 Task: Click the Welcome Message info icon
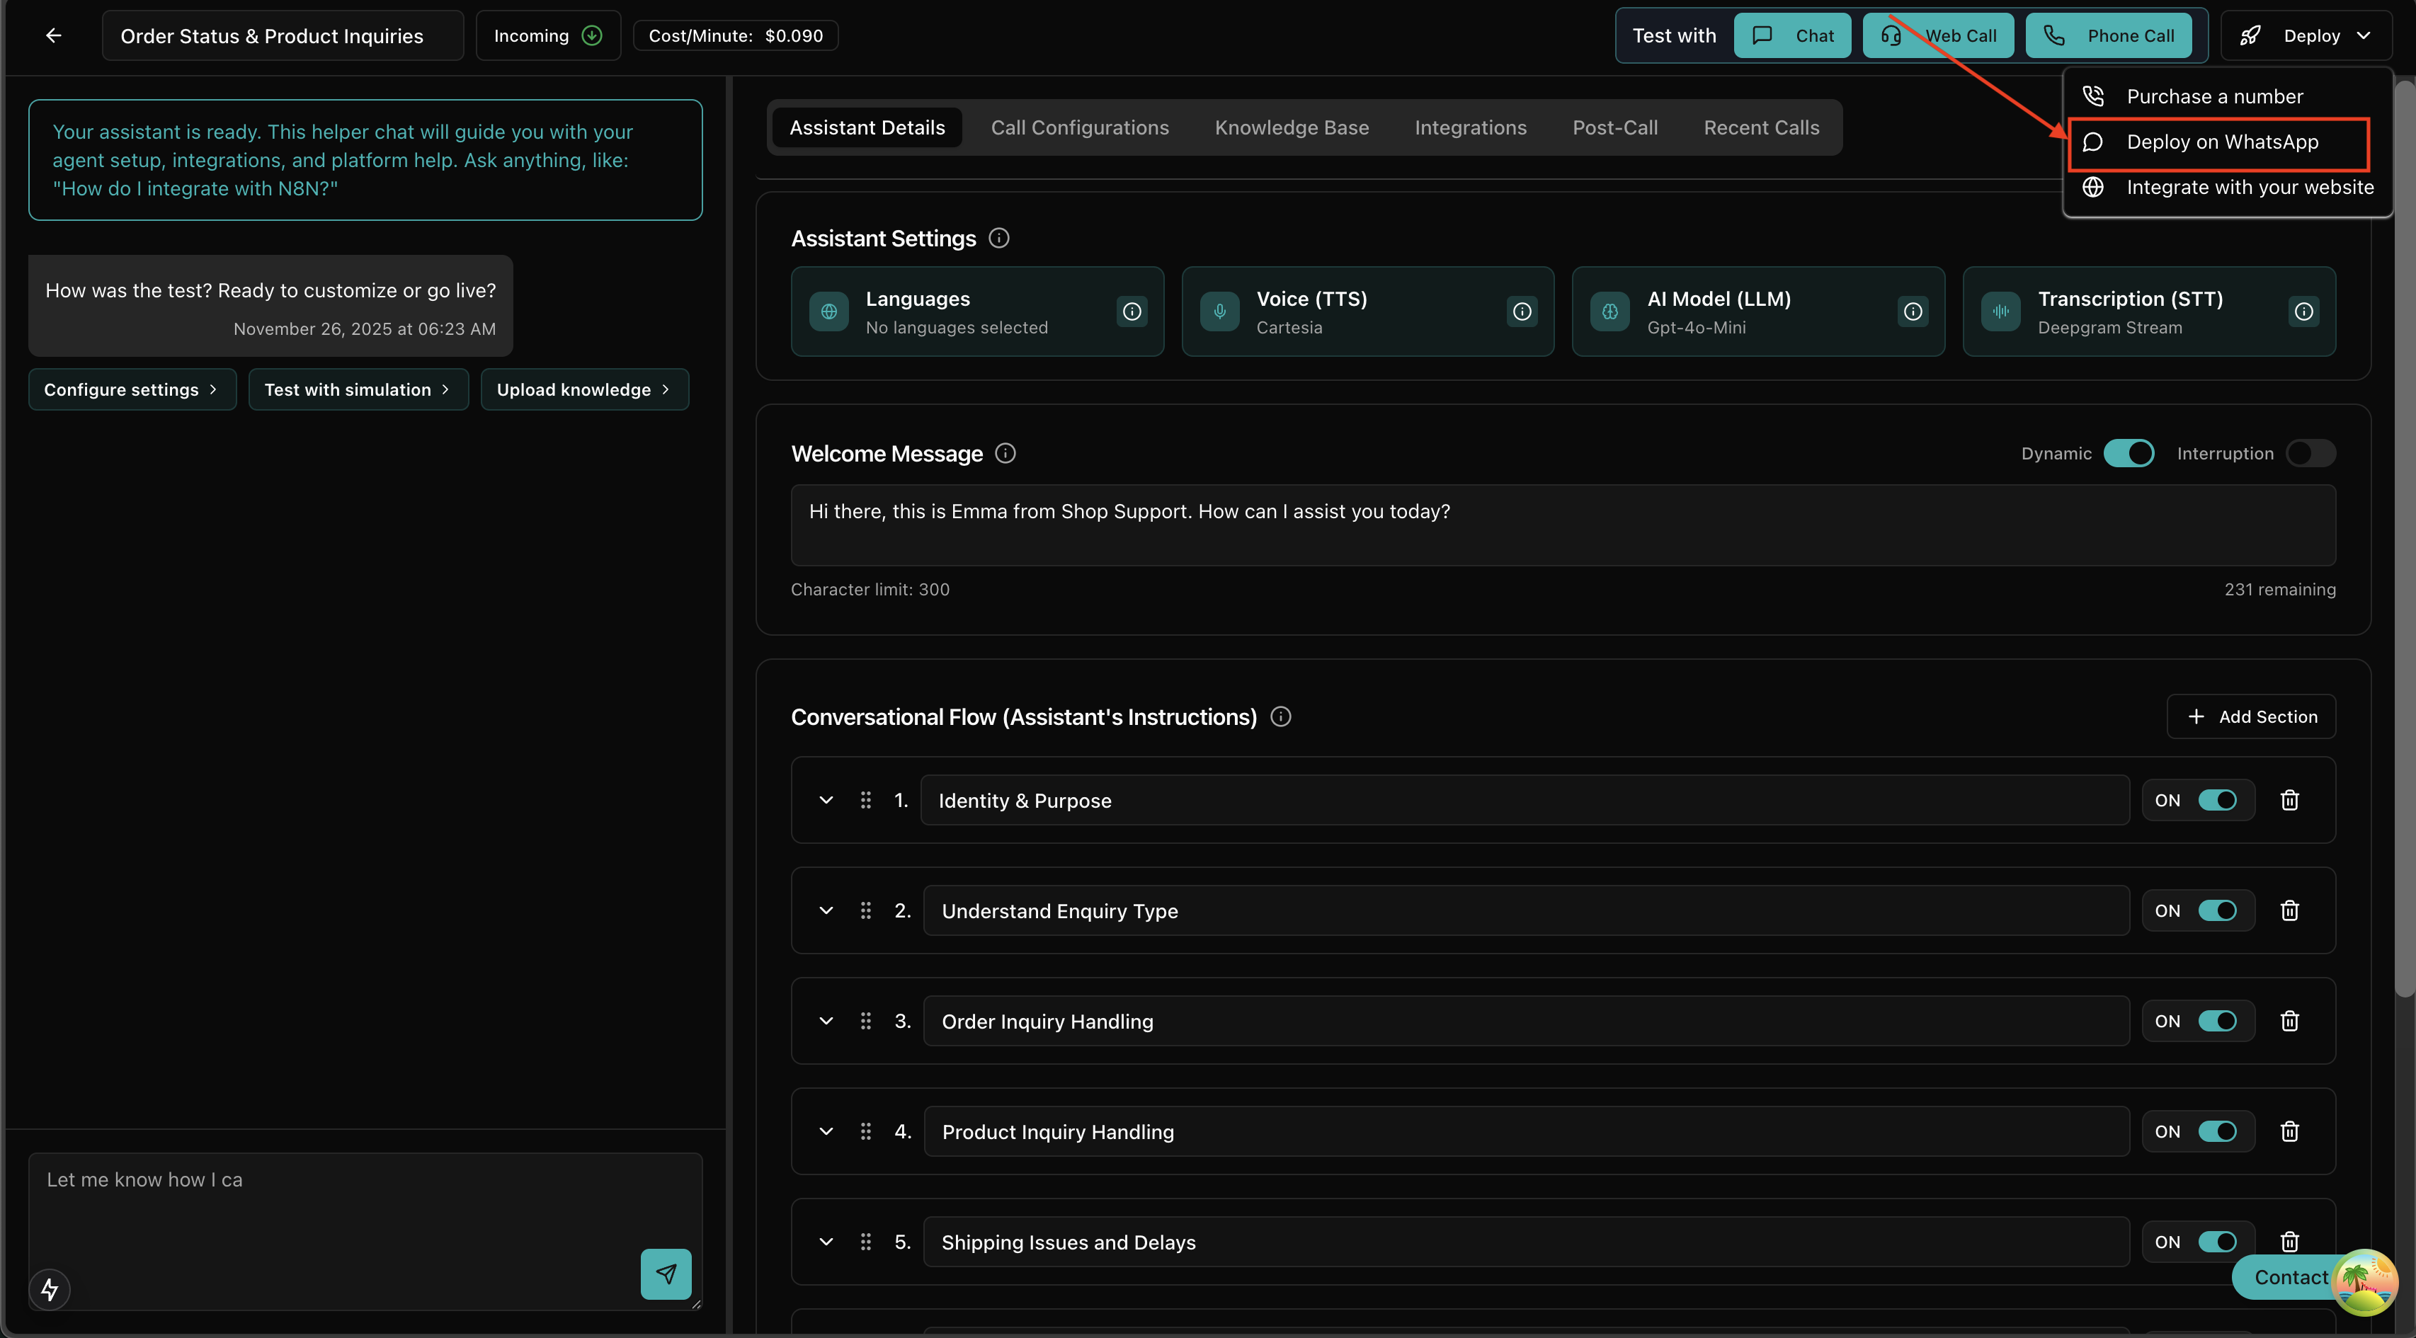1005,454
